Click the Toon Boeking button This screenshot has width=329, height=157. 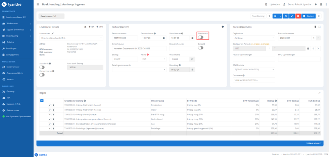(x=258, y=16)
